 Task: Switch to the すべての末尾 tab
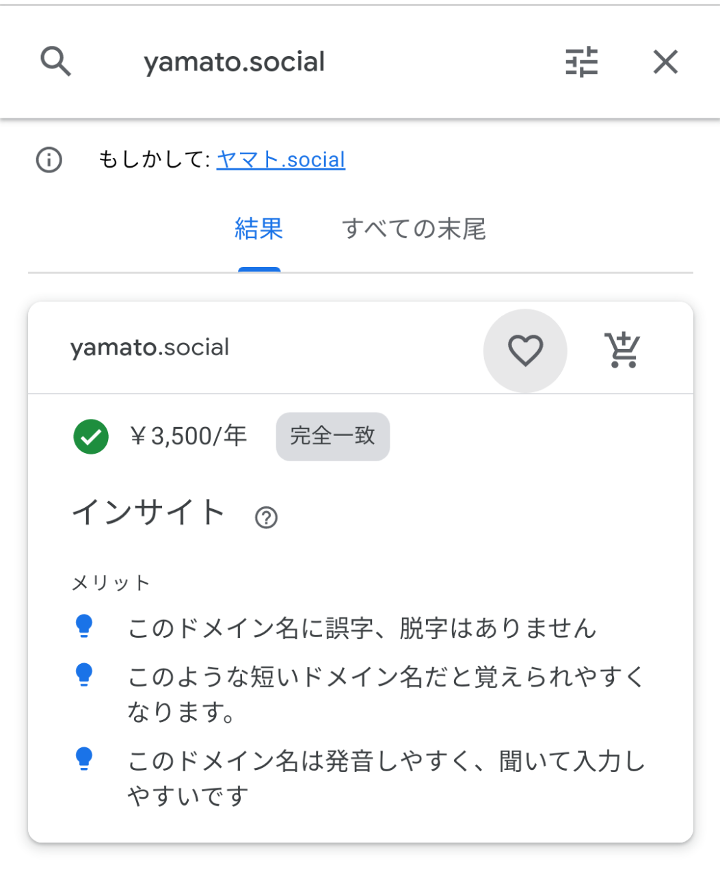pyautogui.click(x=414, y=229)
